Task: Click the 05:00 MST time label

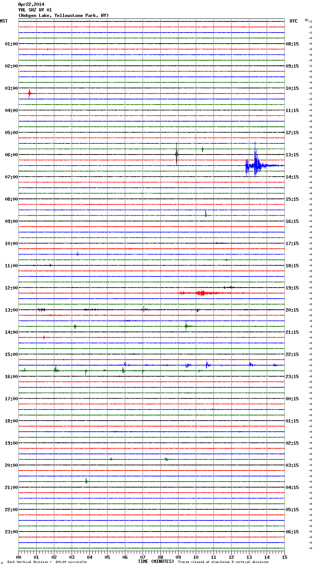Action: [x=11, y=133]
